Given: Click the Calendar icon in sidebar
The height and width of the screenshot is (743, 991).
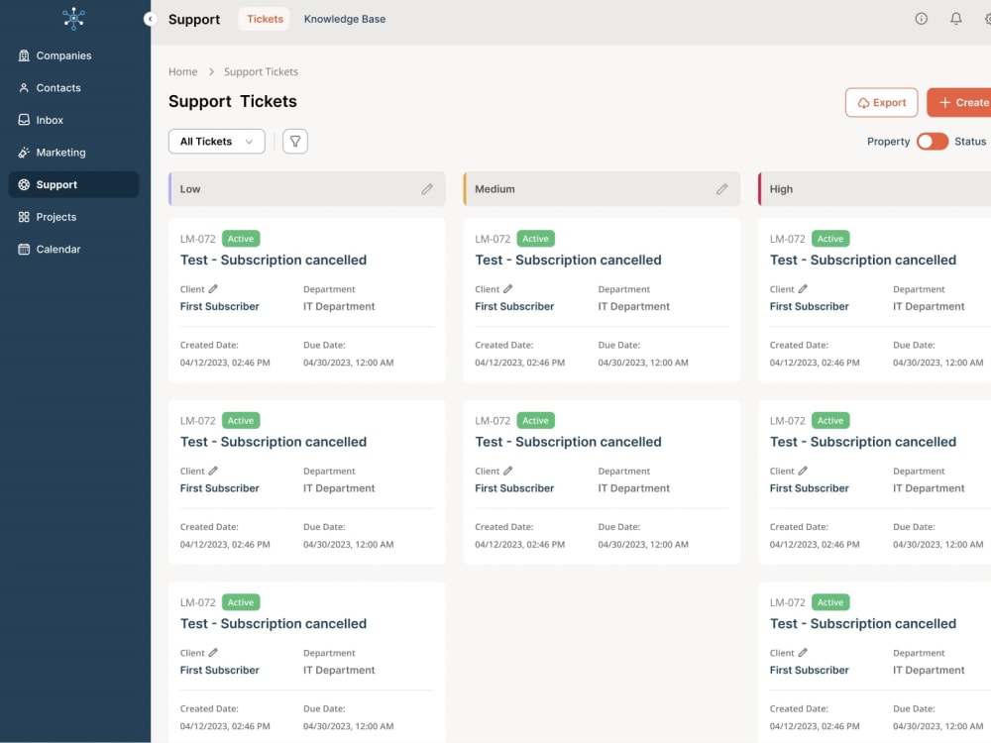Looking at the screenshot, I should point(24,249).
